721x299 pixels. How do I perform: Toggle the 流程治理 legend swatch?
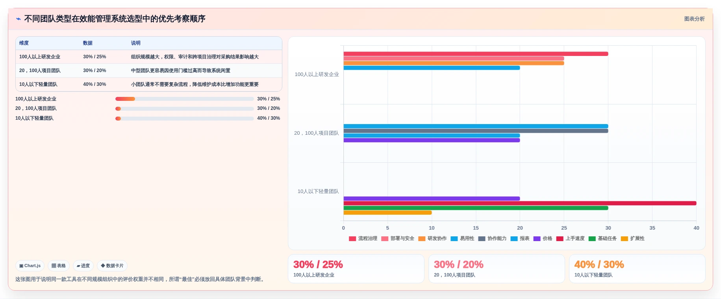[352, 239]
